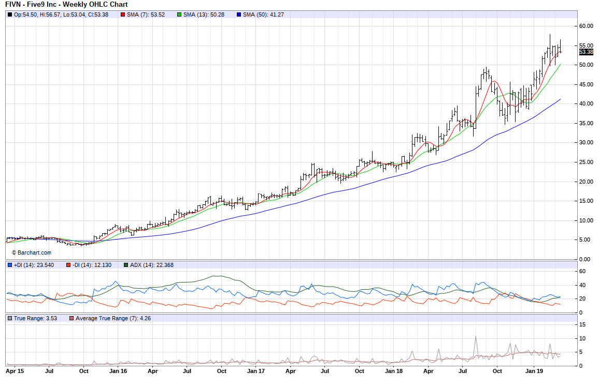Click the black OHLC legend swatch
599x387 pixels.
click(10, 14)
